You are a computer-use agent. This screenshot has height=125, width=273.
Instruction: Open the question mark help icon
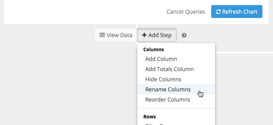click(x=184, y=35)
